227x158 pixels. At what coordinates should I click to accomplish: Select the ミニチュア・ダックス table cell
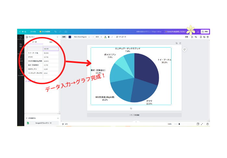(35, 73)
